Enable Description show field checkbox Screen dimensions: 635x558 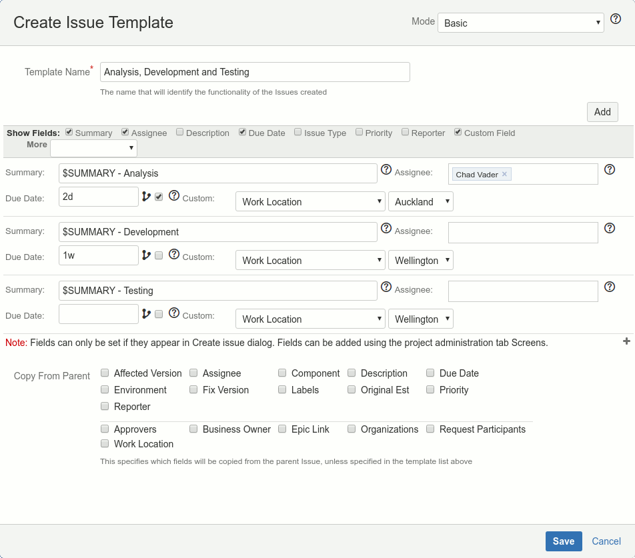pos(180,132)
